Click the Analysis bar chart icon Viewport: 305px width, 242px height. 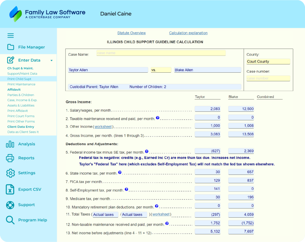pos(10,144)
